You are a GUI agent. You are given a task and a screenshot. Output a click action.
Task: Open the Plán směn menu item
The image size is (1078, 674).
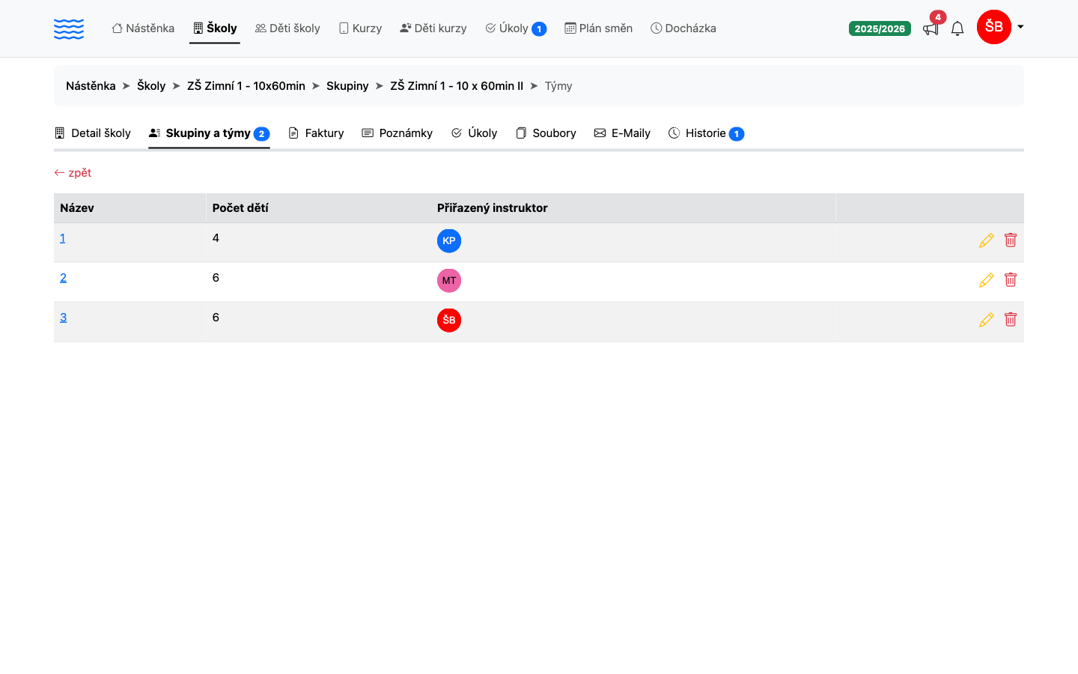(x=599, y=28)
